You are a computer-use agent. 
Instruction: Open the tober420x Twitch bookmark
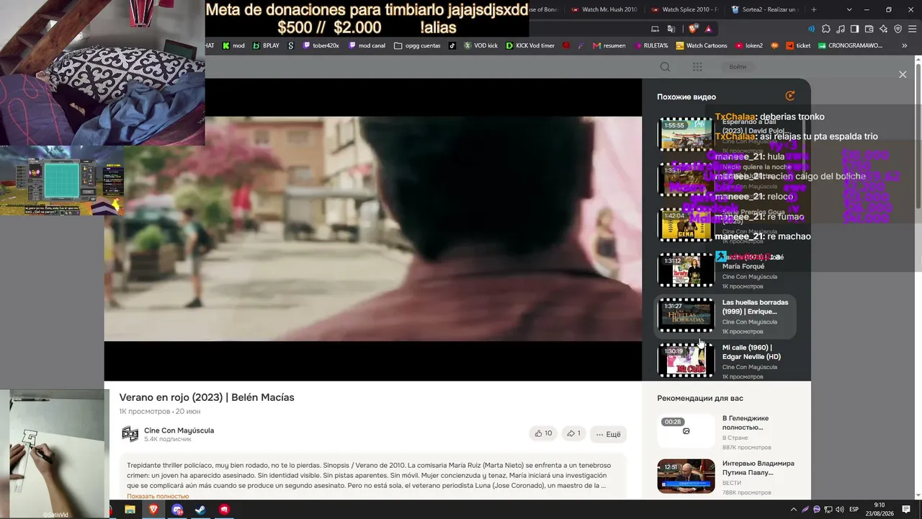(321, 45)
